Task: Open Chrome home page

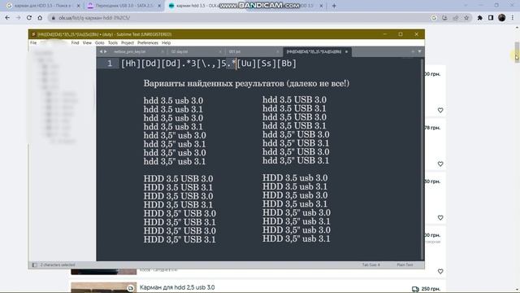Action: (40, 18)
